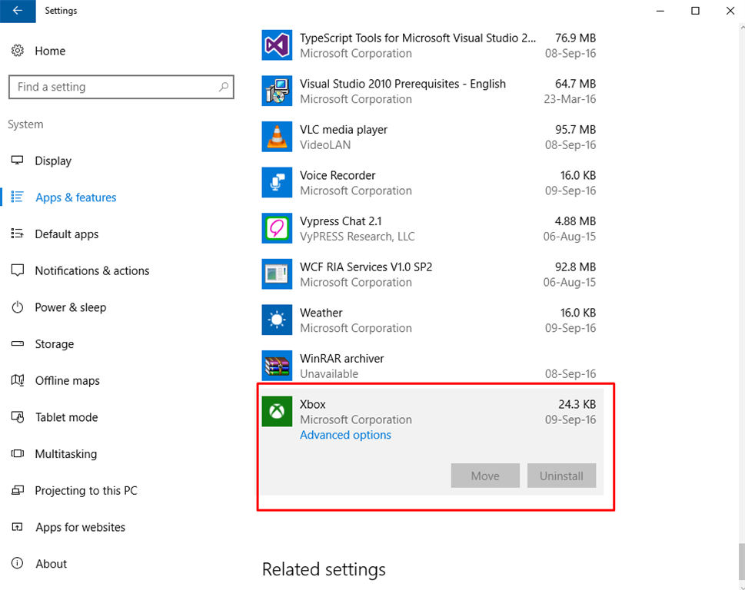745x590 pixels.
Task: Select TypeScript Tools for Microsoft Visual Studio
Action: tap(428, 45)
